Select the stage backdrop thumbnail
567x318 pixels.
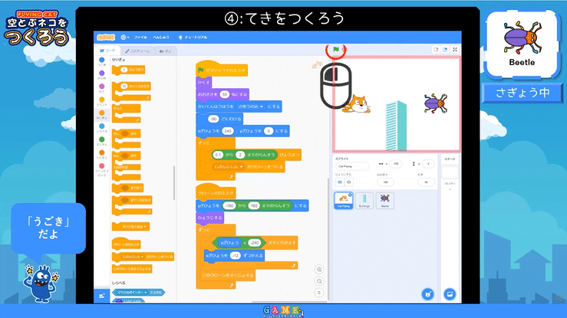450,173
